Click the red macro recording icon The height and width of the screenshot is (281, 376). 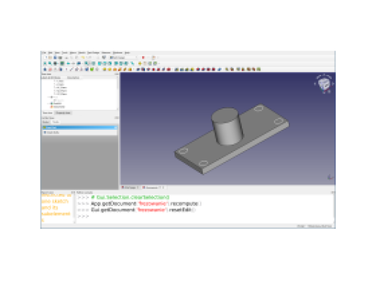point(144,58)
